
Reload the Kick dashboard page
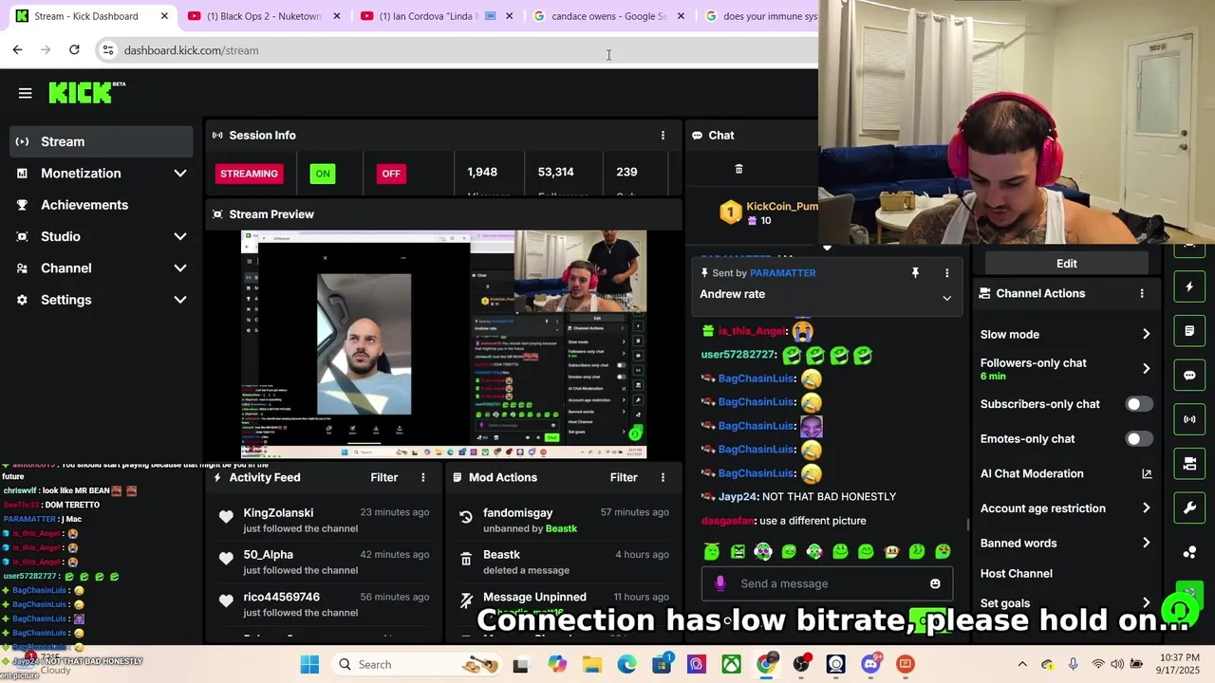74,49
